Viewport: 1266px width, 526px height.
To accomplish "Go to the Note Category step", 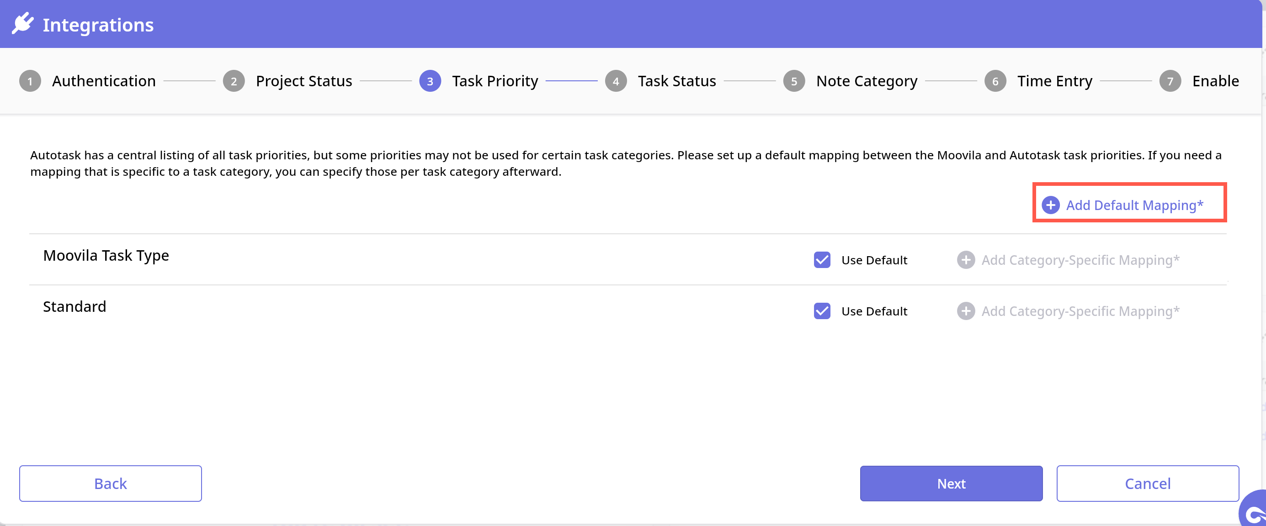I will (x=867, y=81).
